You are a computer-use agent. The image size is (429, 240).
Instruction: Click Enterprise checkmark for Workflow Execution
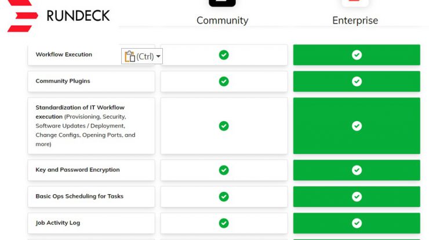click(x=357, y=55)
